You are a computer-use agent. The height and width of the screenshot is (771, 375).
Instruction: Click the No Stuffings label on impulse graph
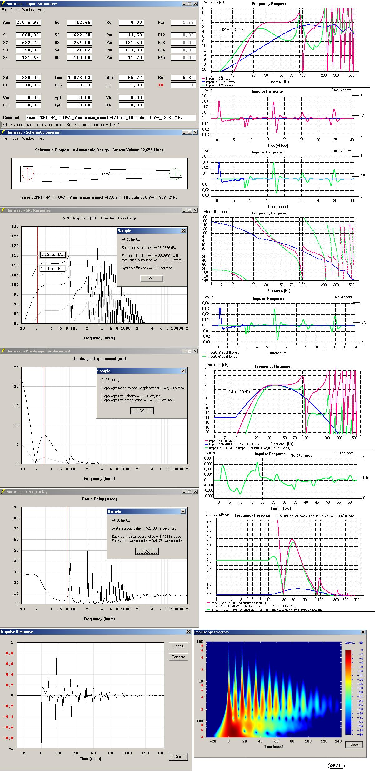click(302, 455)
